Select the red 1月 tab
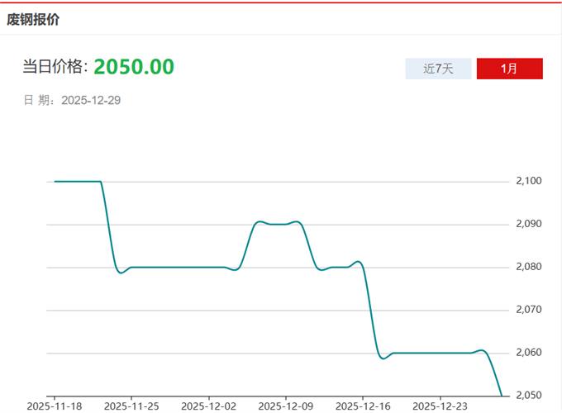 pyautogui.click(x=509, y=69)
